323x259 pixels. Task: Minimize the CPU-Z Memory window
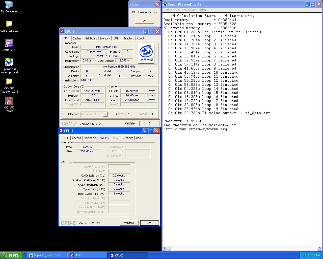click(x=145, y=131)
